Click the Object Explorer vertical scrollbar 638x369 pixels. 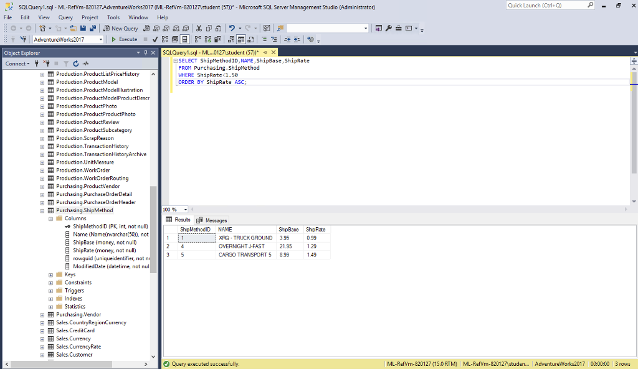[153, 230]
